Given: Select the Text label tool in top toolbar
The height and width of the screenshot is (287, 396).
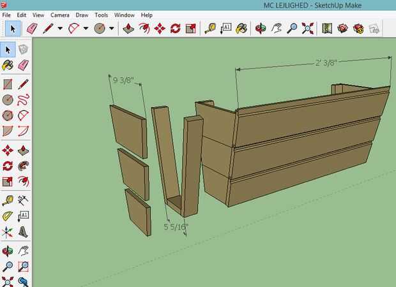Looking at the screenshot, I should 225,29.
